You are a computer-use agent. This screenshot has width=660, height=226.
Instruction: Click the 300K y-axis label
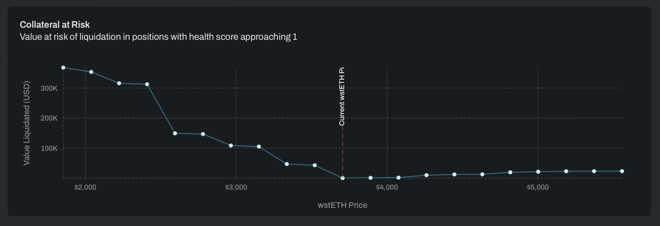[x=50, y=88]
